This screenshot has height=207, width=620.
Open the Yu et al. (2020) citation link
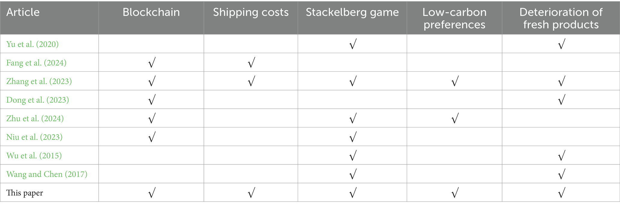(x=32, y=44)
